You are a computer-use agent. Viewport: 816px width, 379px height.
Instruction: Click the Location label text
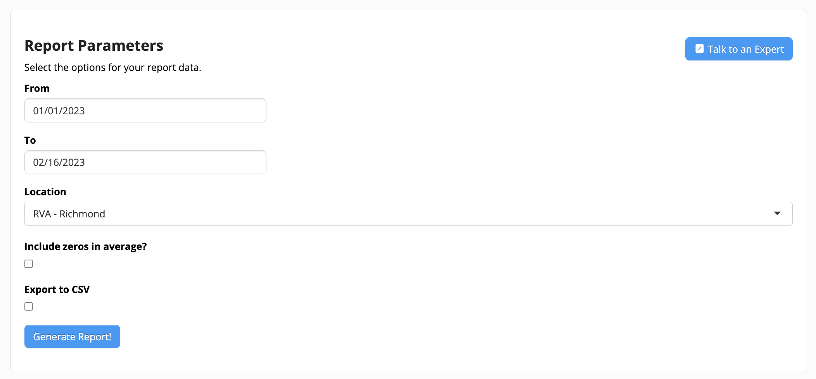[45, 192]
